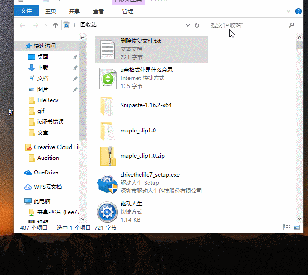
Task: Expand the ribbon with the chevron
Action: pyautogui.click(x=289, y=11)
